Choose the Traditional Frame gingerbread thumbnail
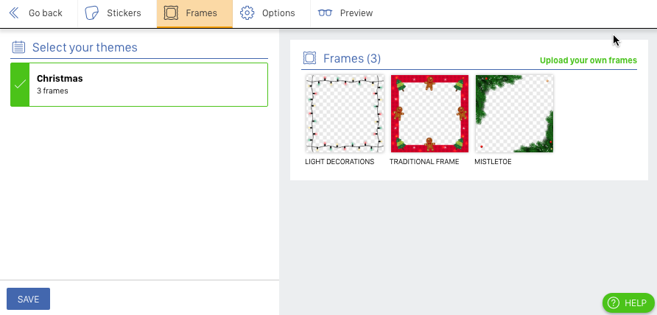 tap(429, 113)
